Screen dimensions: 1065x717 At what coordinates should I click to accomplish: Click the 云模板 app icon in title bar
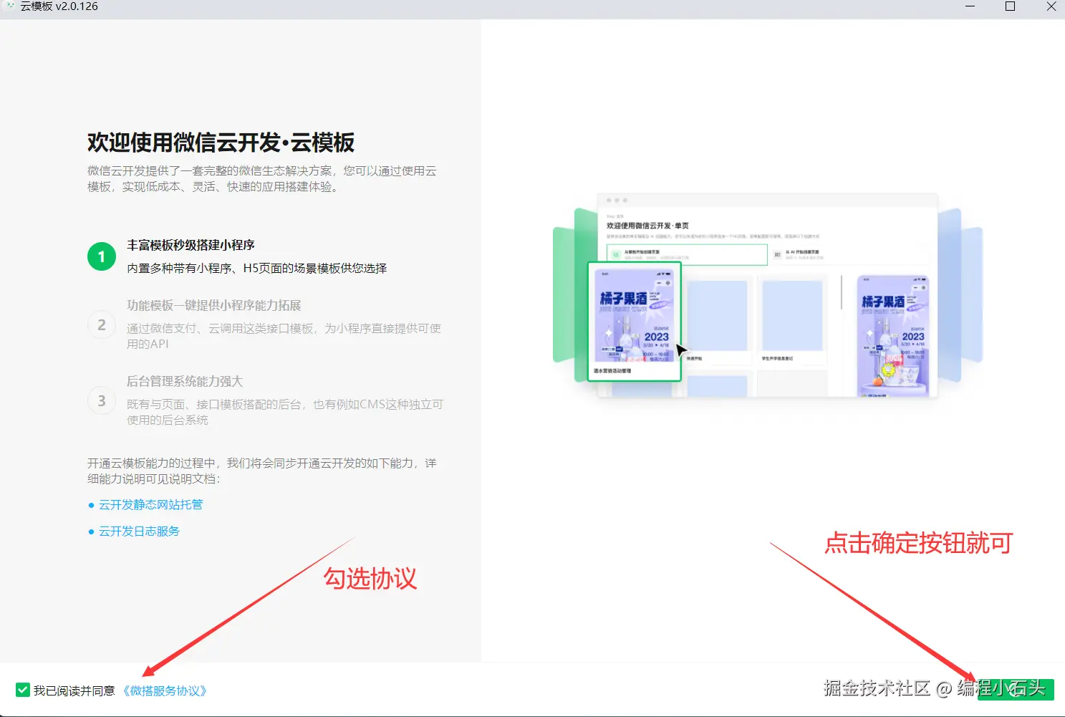[x=10, y=6]
